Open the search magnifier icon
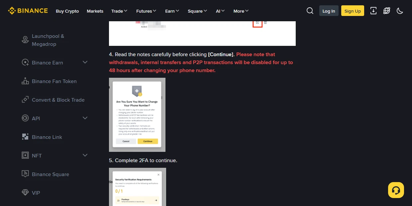Image resolution: width=412 pixels, height=206 pixels. click(310, 11)
